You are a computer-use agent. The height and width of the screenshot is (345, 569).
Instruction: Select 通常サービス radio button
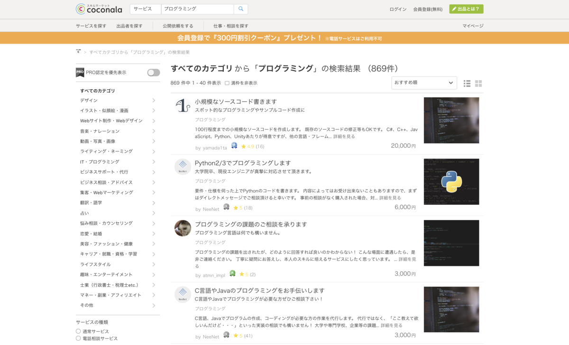click(78, 331)
